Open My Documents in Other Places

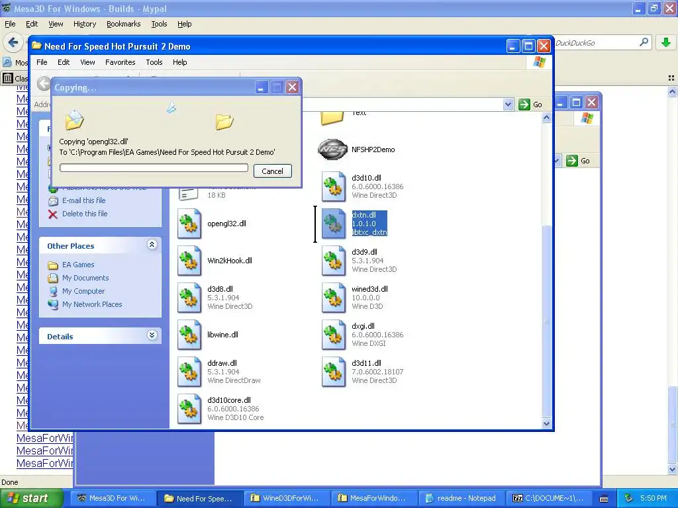[x=85, y=278]
